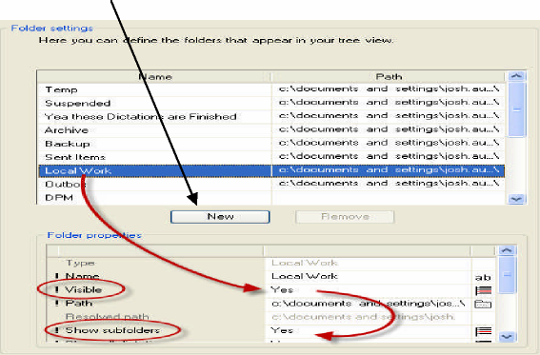Open the list icon beside Show subfolders value

pyautogui.click(x=483, y=331)
